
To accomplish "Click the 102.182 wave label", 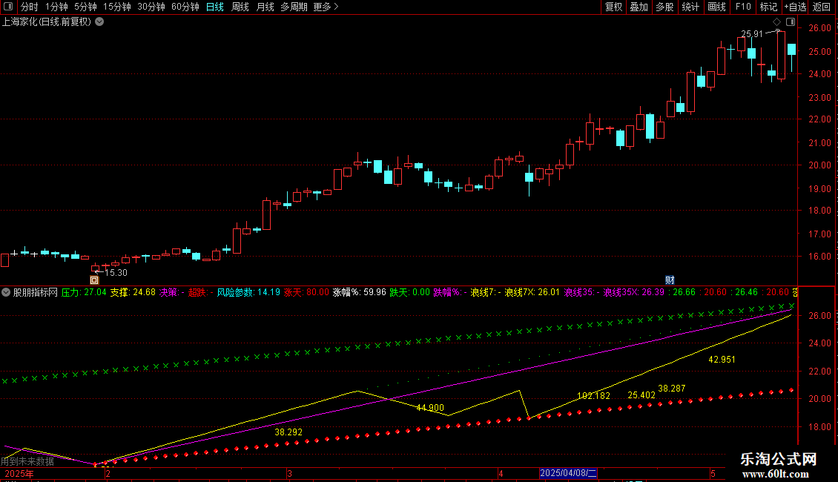I will coord(593,396).
